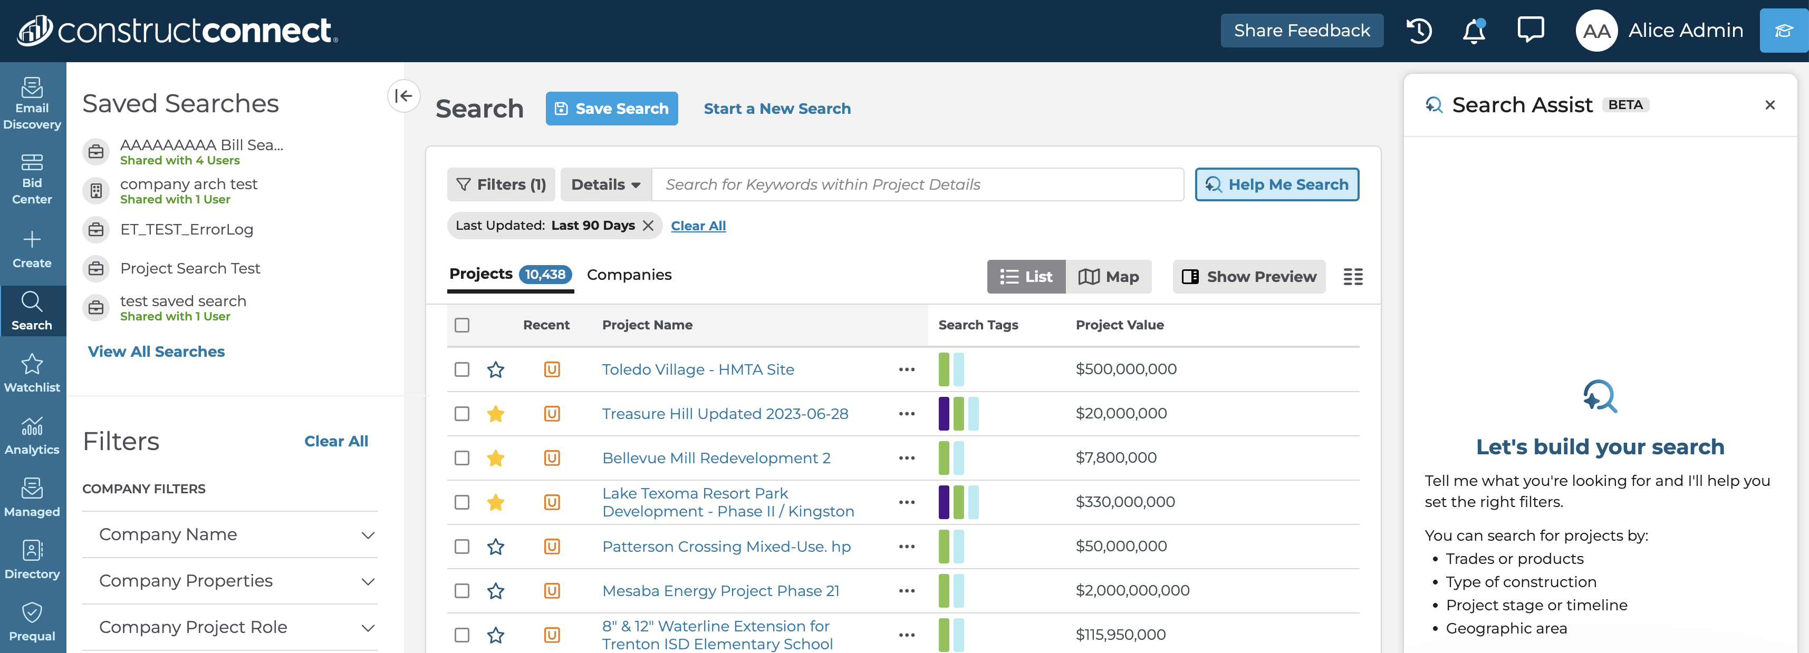Click Start a New Search link
The height and width of the screenshot is (653, 1809).
[777, 109]
